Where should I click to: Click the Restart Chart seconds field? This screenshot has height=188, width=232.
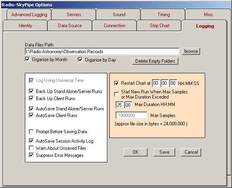(173, 83)
